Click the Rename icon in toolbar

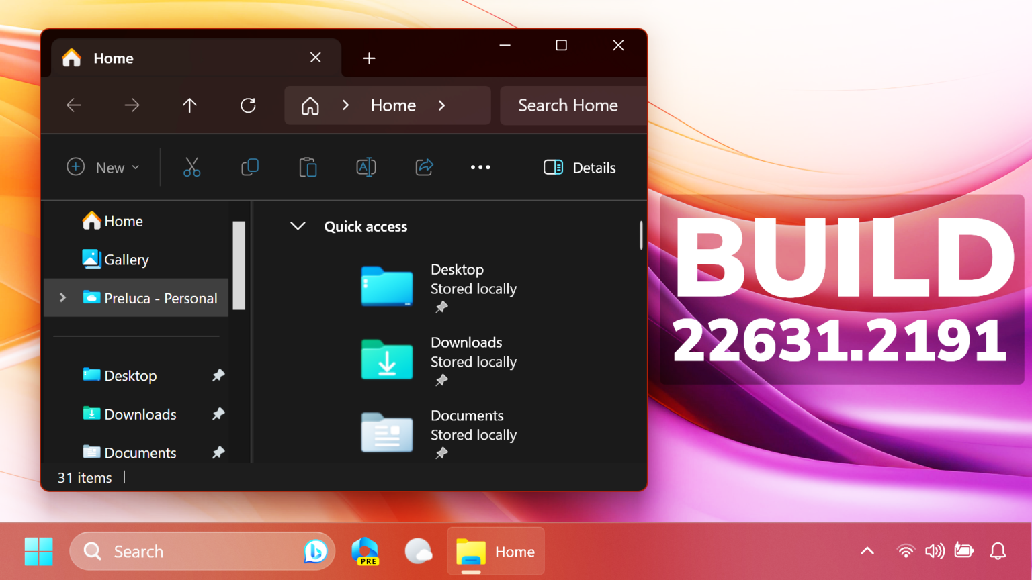(x=366, y=167)
